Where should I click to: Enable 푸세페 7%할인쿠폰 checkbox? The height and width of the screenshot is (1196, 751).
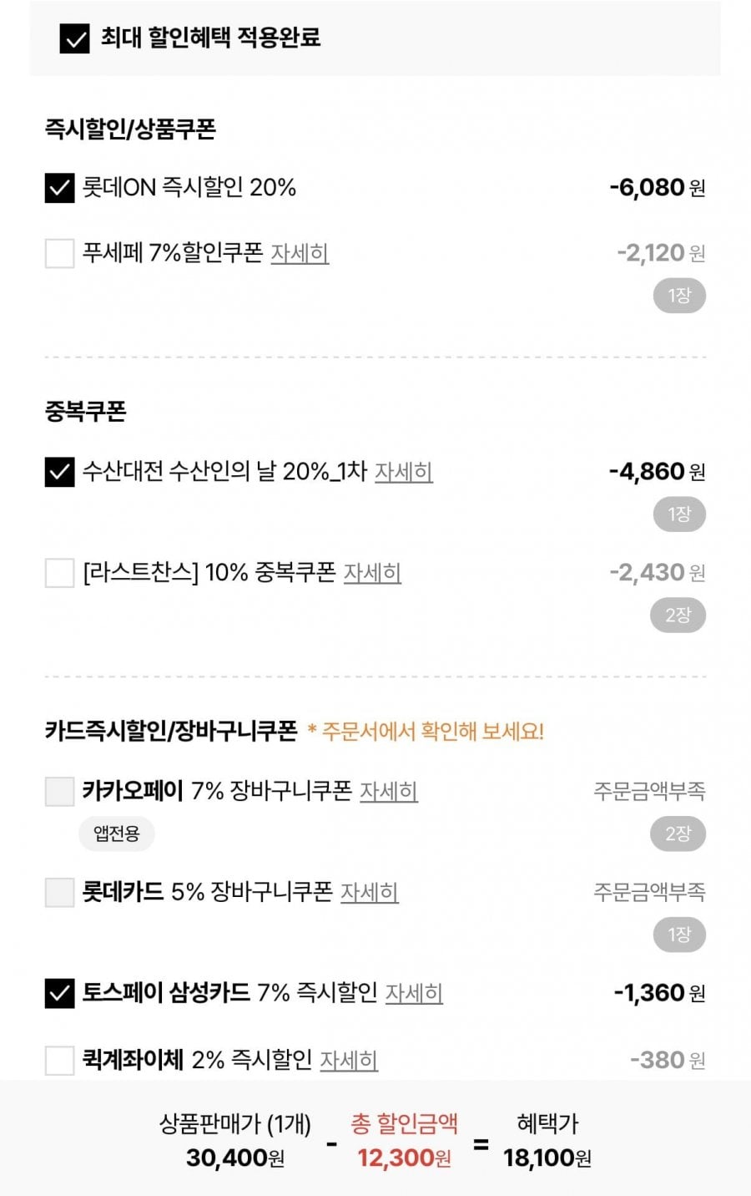click(x=59, y=253)
